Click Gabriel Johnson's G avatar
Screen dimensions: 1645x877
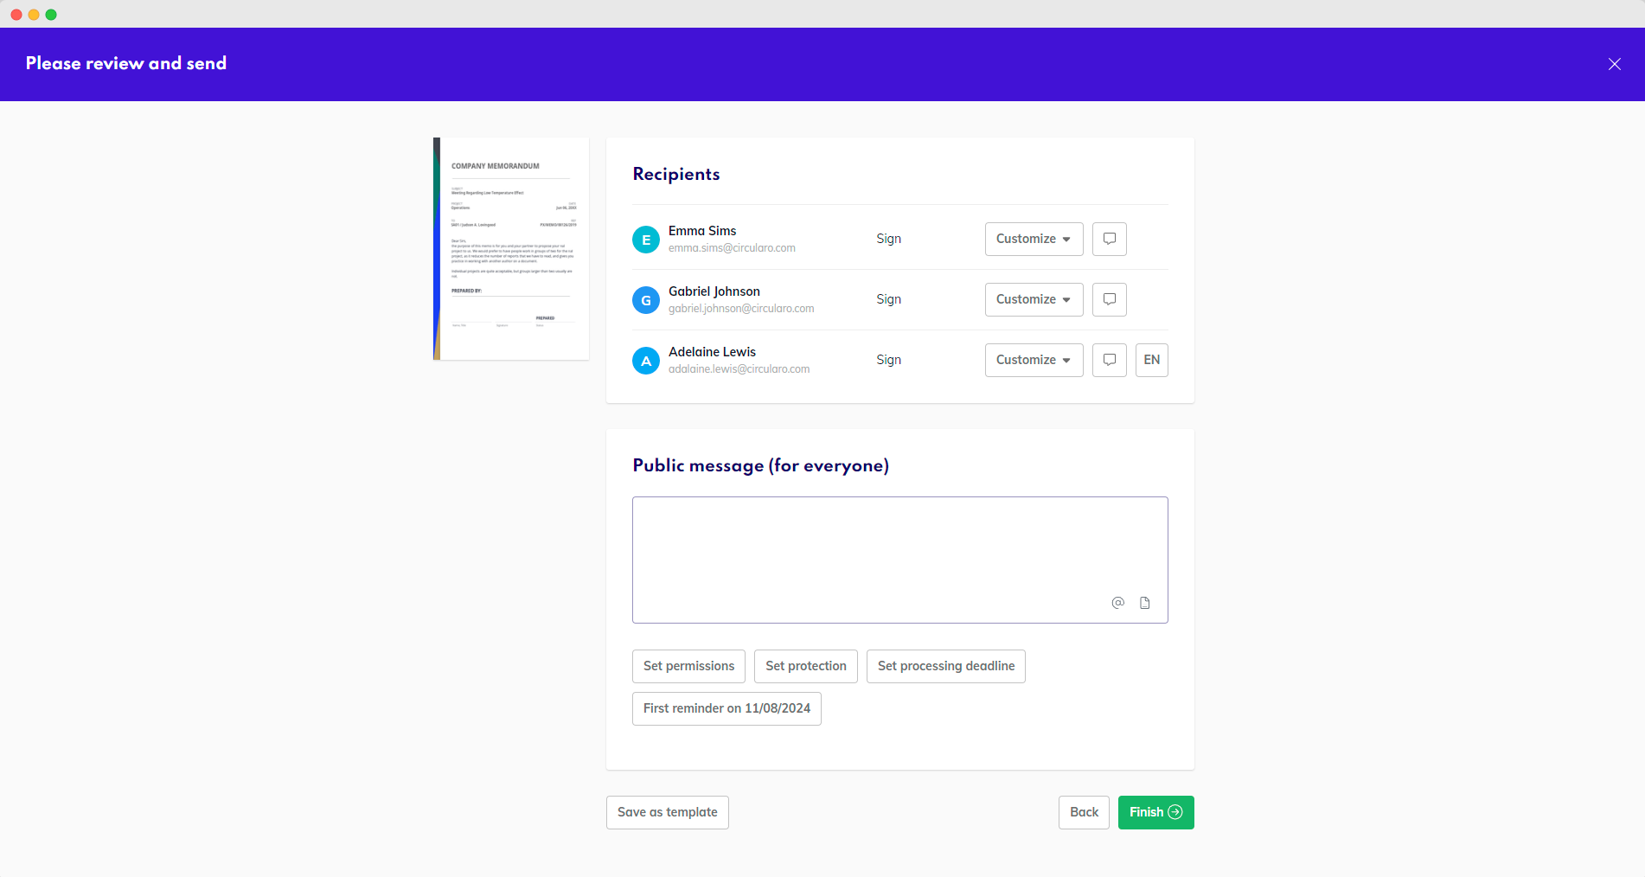(x=646, y=300)
